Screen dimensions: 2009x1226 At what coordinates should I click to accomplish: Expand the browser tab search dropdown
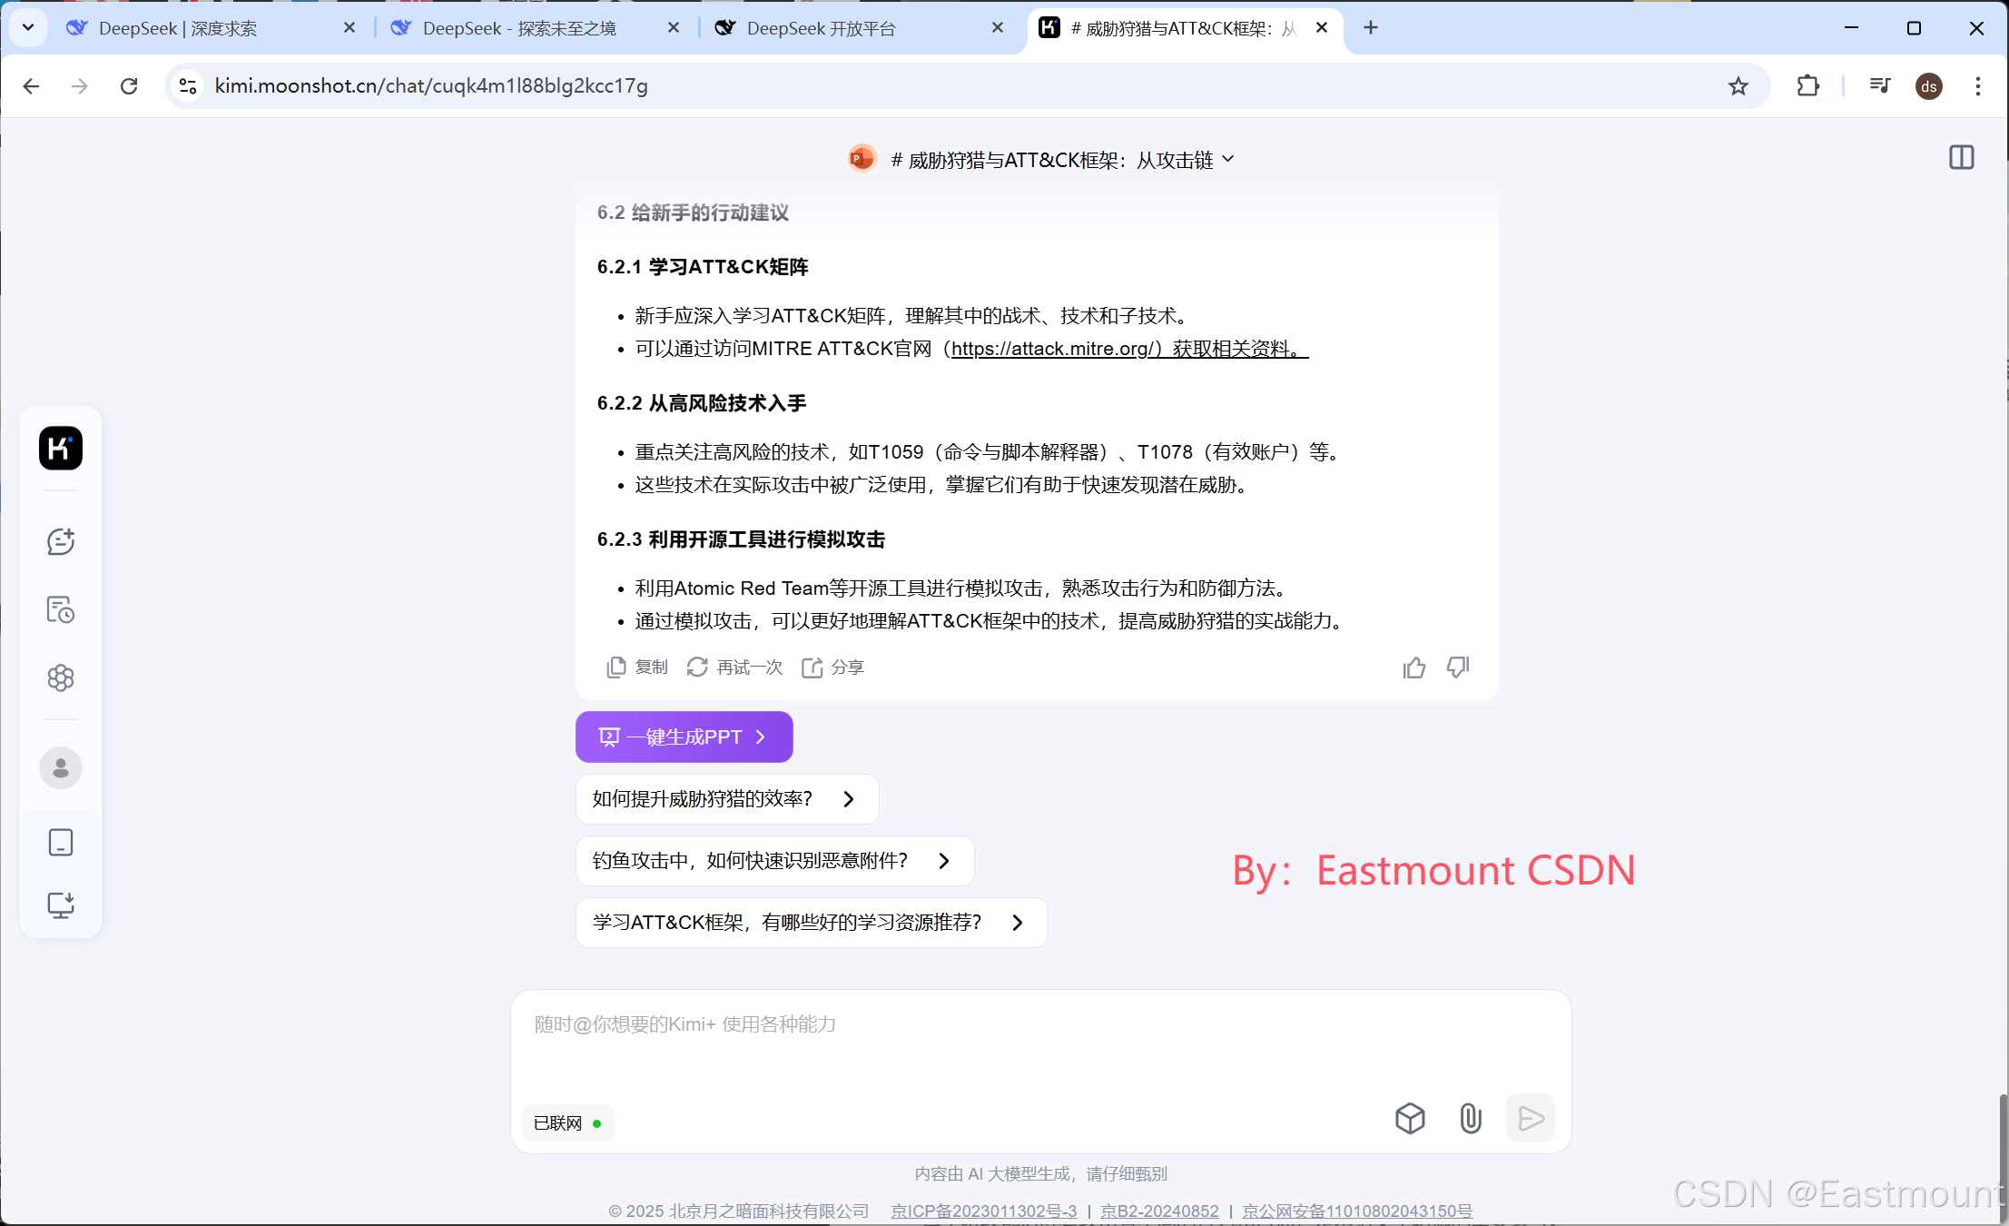tap(28, 27)
